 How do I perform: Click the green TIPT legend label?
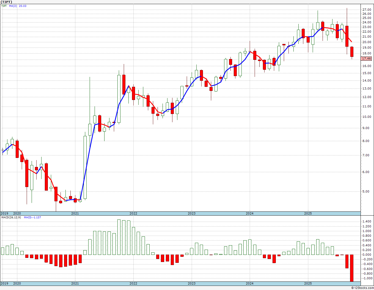click(4, 6)
